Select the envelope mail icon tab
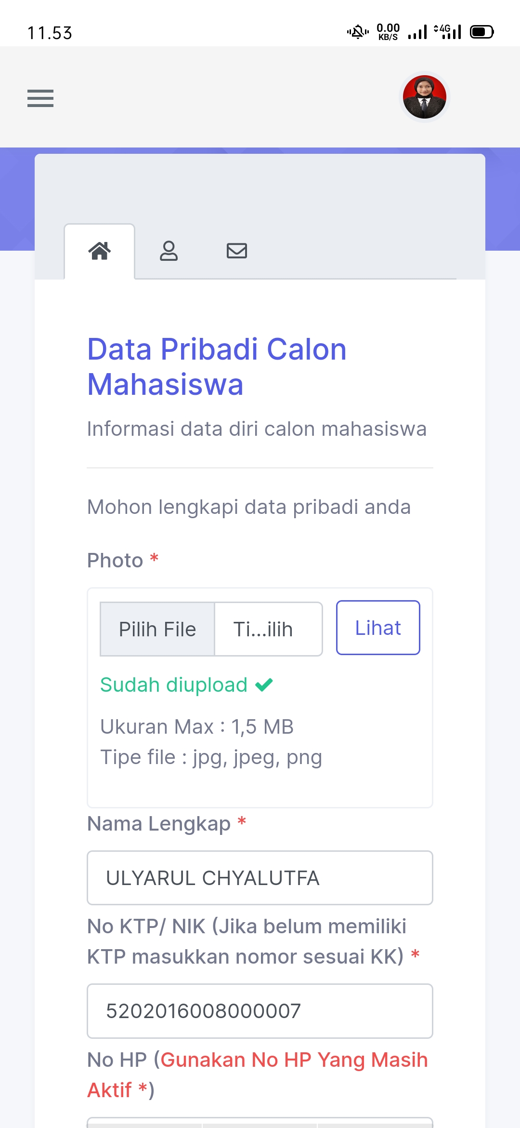This screenshot has height=1128, width=520. (x=237, y=251)
